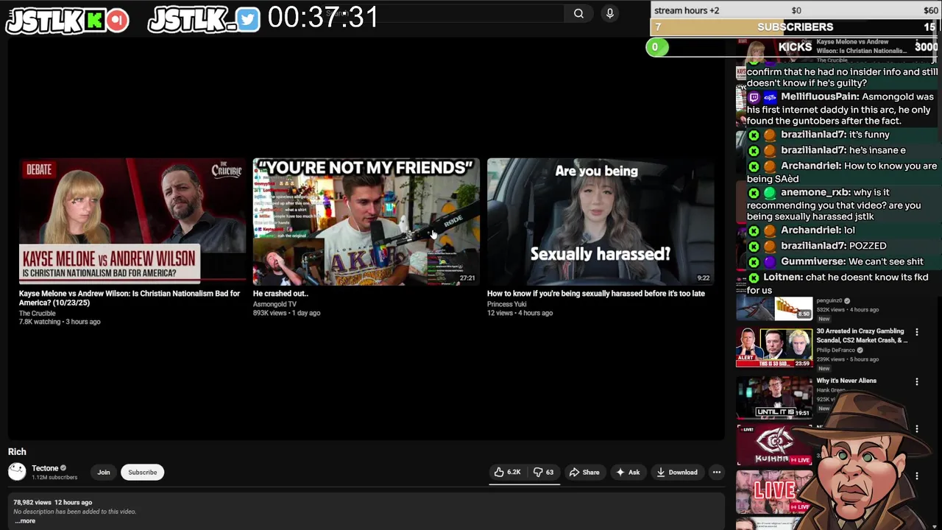Viewport: 942px width, 530px height.
Task: Join Tectone channel membership
Action: 104,472
